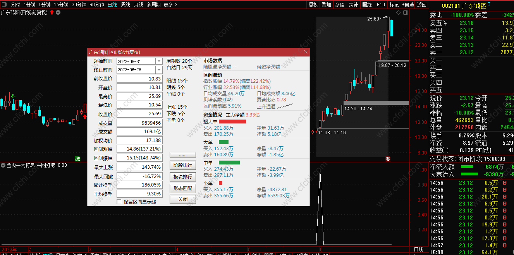Screen dimensions: 514x255
Task: Click the 成交量 field showing 9839456
Action: point(139,123)
